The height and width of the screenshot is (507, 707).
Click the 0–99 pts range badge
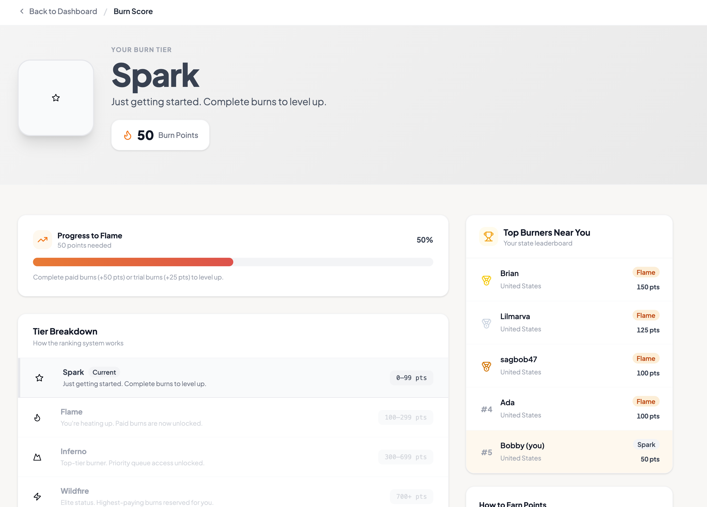411,378
